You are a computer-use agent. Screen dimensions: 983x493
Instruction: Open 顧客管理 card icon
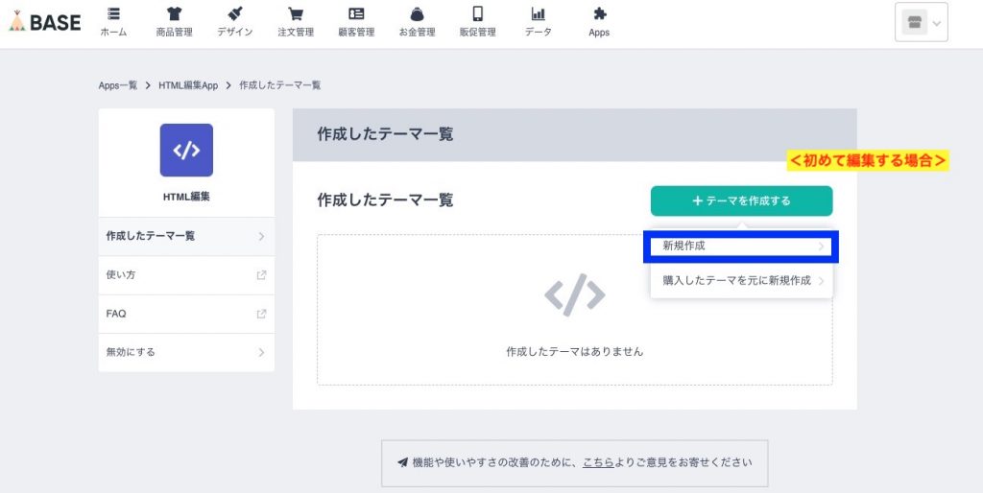356,14
